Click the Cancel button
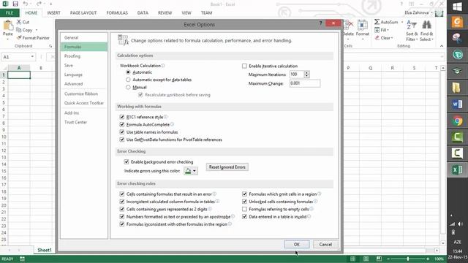This screenshot has height=263, width=468. click(x=325, y=244)
